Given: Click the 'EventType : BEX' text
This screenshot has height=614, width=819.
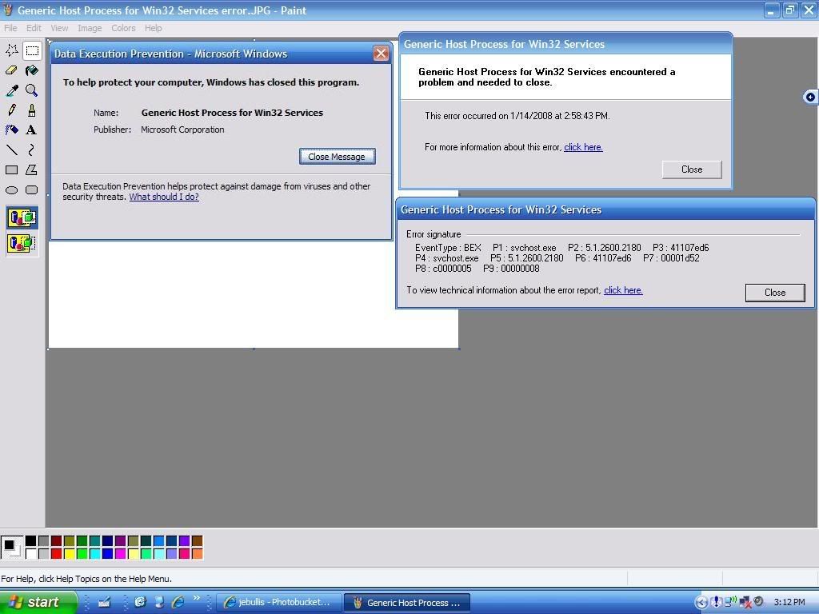Looking at the screenshot, I should point(448,248).
